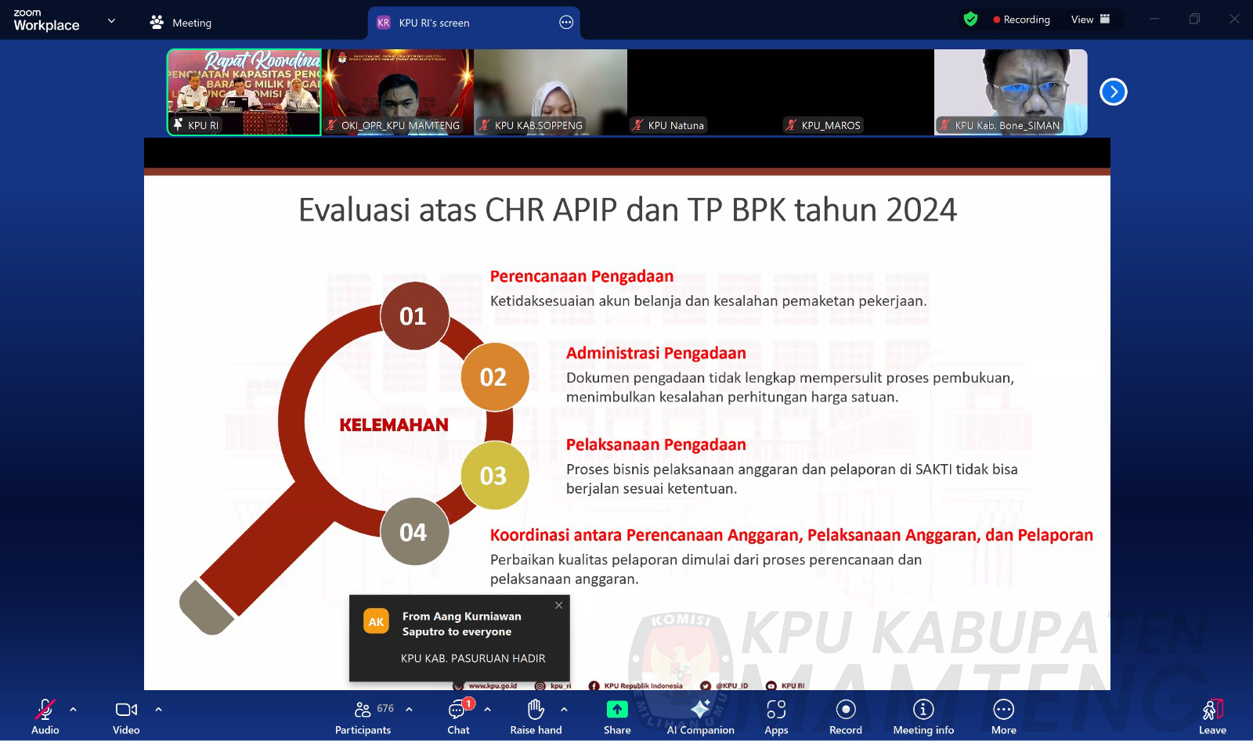Image resolution: width=1253 pixels, height=741 pixels.
Task: Click the green Share screen button
Action: 617,717
